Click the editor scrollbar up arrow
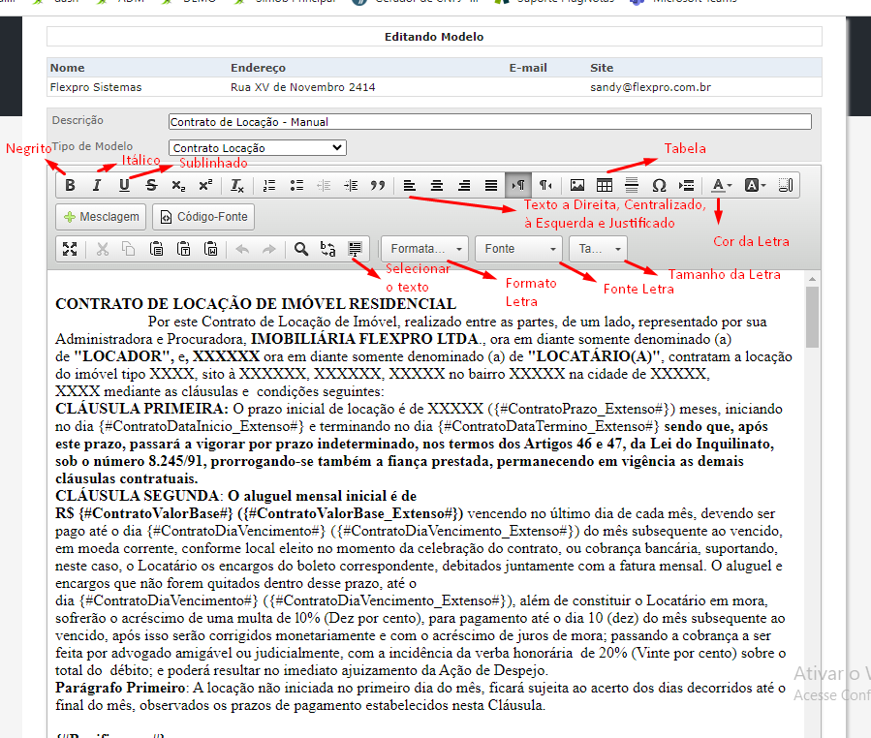The width and height of the screenshot is (871, 738). [812, 279]
